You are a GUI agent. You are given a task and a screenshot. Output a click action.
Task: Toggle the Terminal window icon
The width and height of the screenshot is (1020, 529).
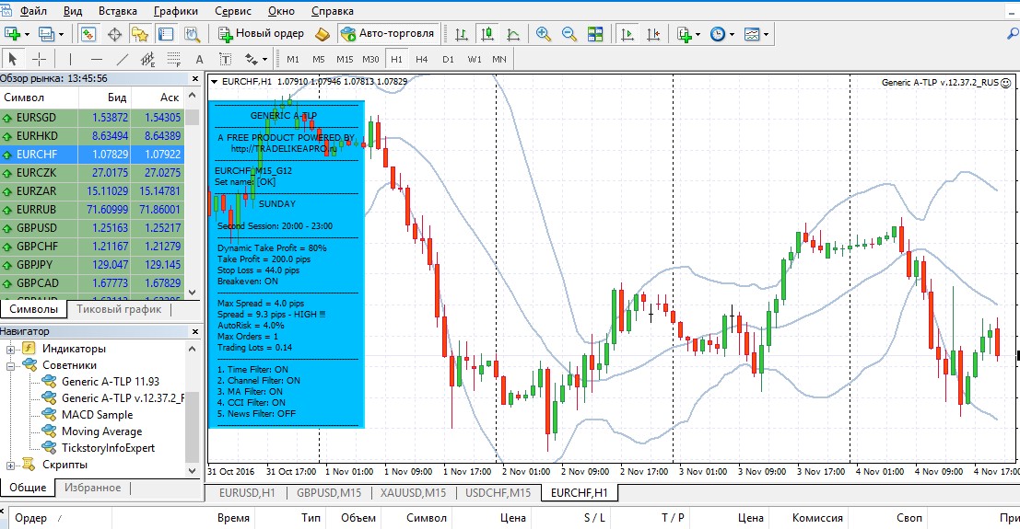click(166, 34)
